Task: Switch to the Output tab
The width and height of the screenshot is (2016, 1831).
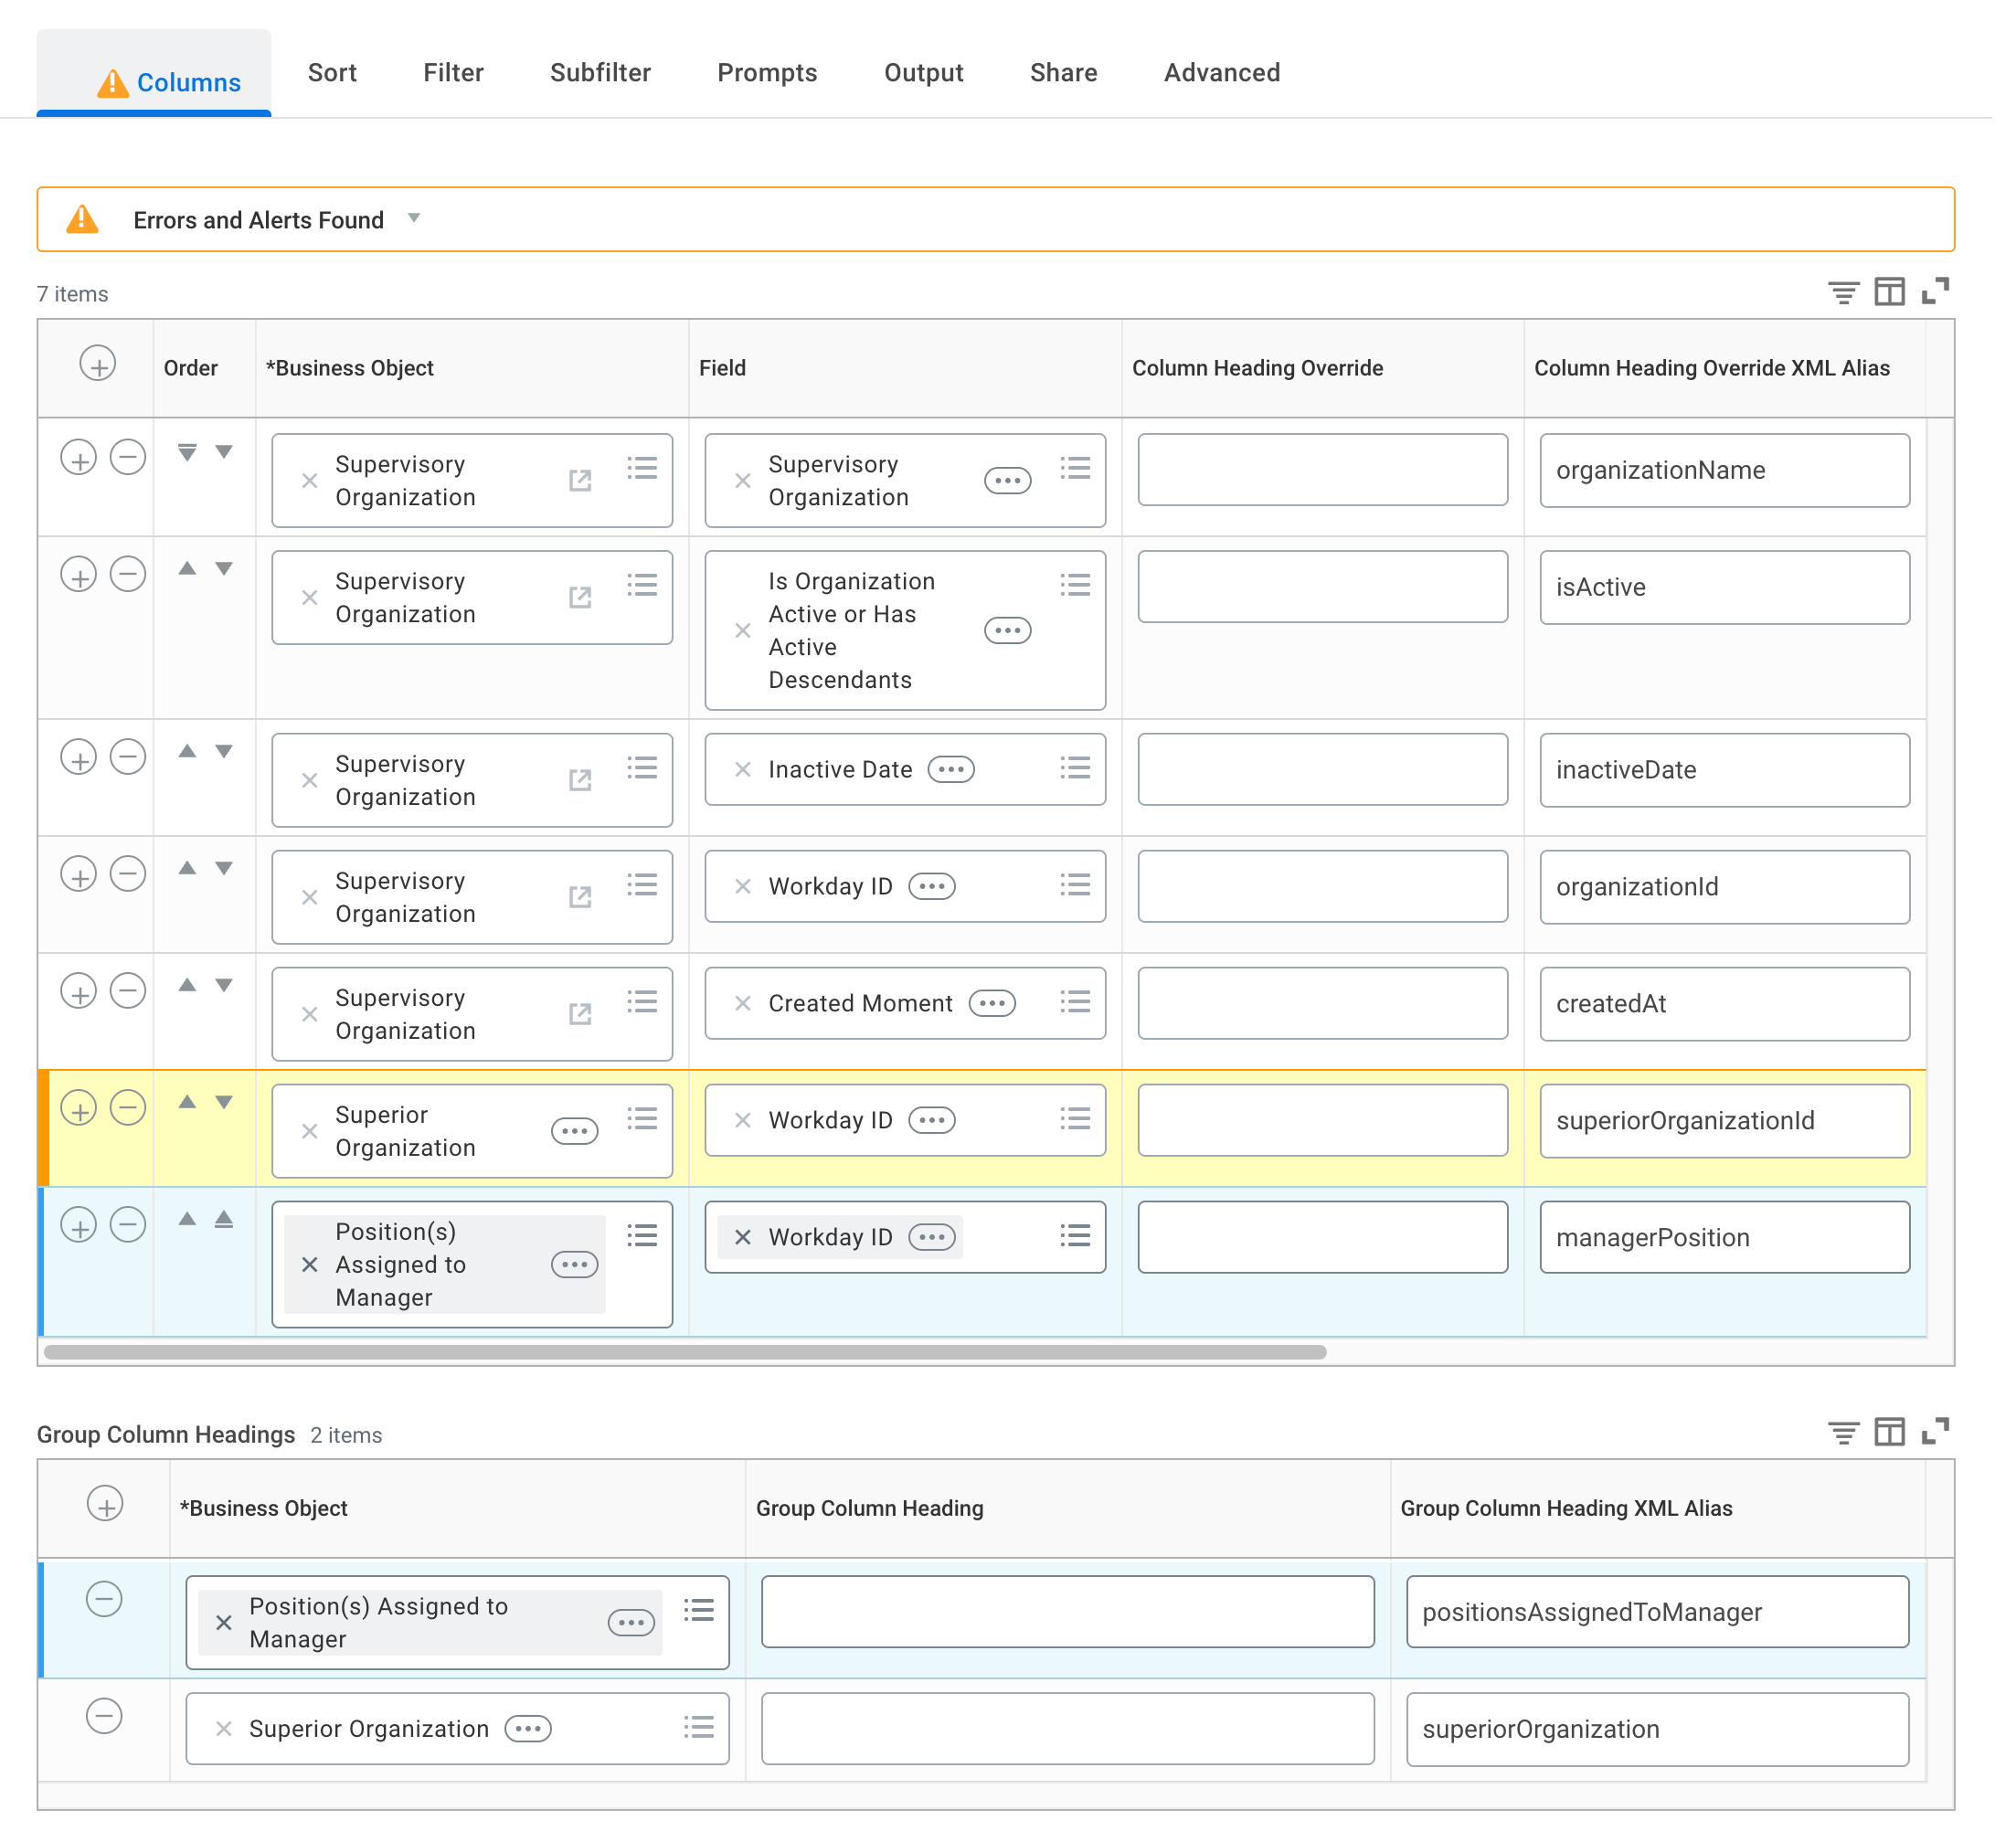Action: (x=923, y=73)
